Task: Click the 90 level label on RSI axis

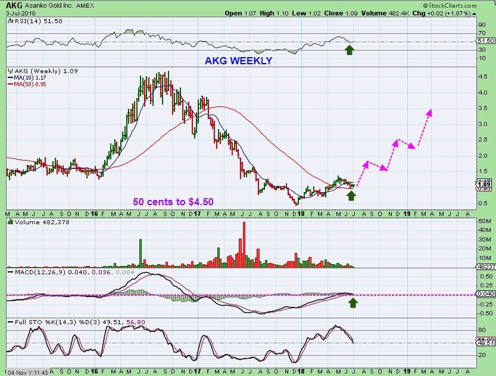Action: 482,24
